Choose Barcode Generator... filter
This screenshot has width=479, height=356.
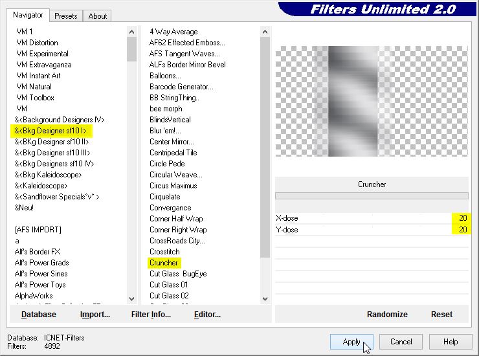click(181, 87)
